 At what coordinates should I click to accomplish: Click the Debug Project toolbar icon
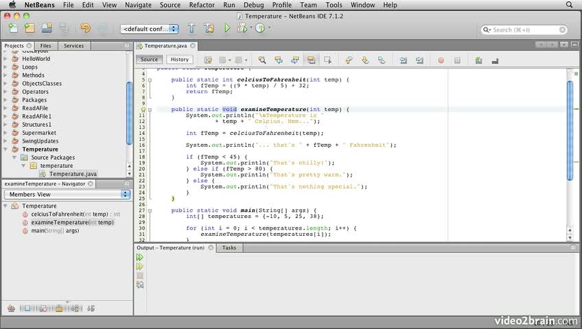(242, 28)
